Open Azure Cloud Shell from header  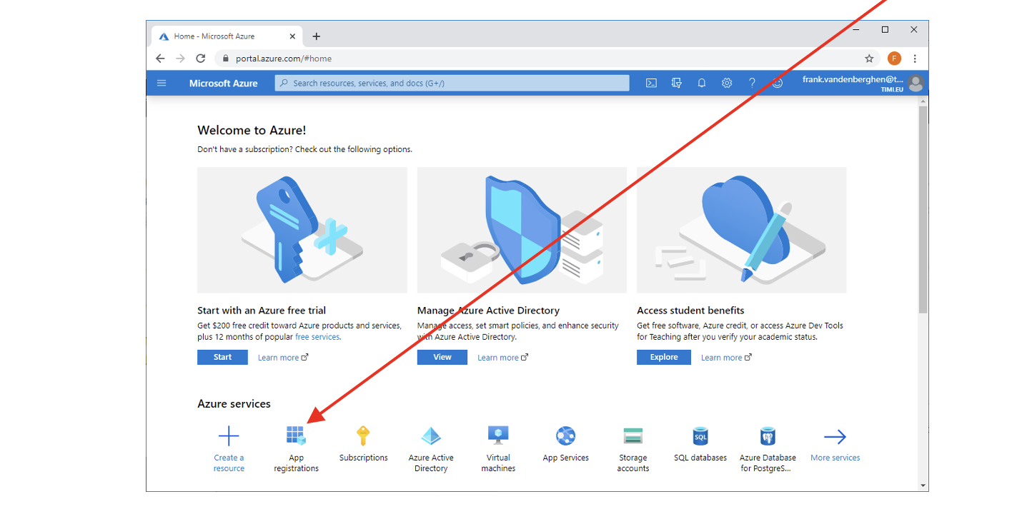click(651, 83)
